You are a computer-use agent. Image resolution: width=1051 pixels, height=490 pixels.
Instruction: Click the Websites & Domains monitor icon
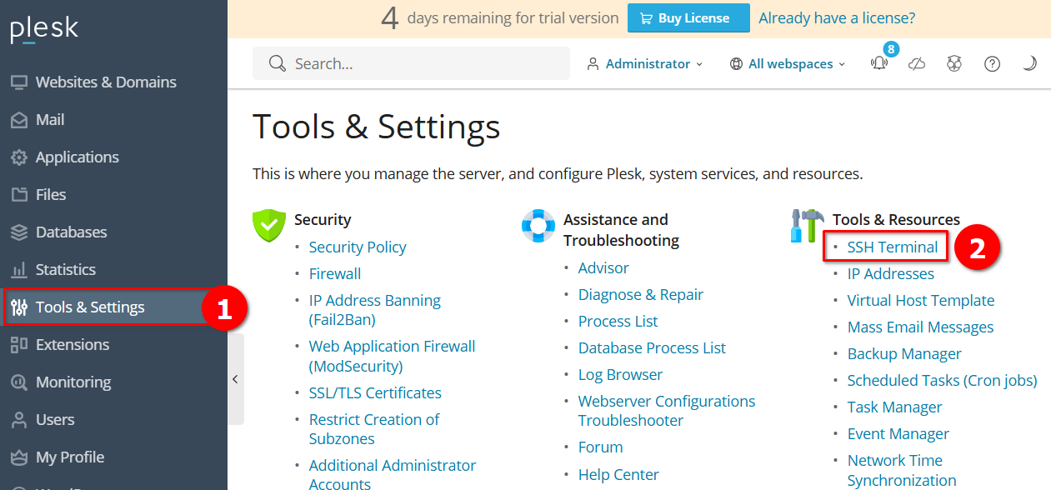(19, 82)
